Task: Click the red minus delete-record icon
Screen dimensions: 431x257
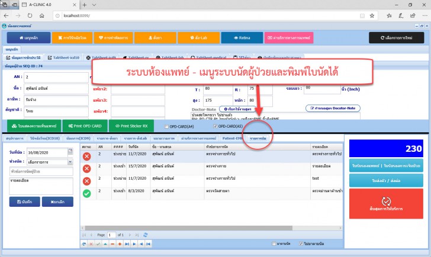Action: (x=112, y=244)
